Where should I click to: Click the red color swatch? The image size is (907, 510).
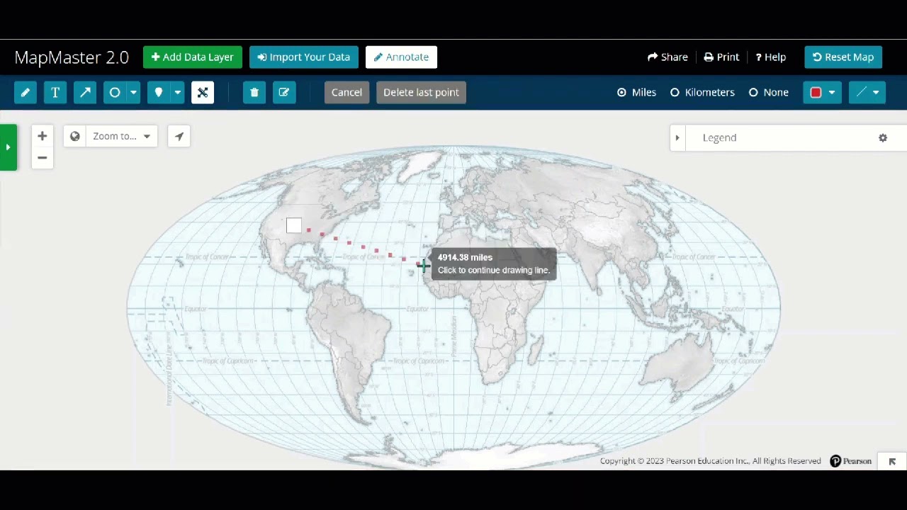816,92
